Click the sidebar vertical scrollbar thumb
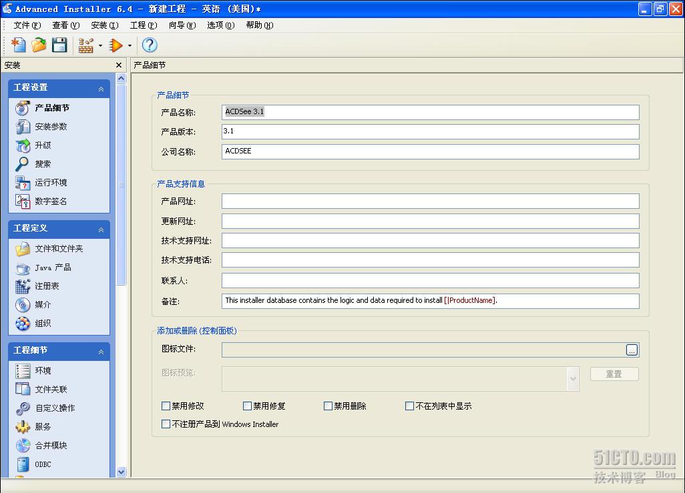This screenshot has height=493, width=685. [122, 185]
